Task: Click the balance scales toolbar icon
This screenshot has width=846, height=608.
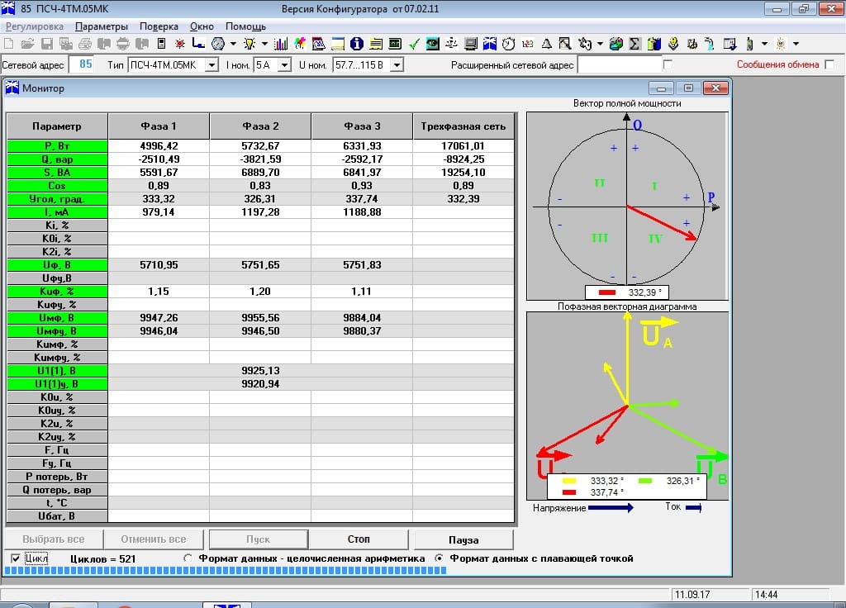Action: pos(452,43)
